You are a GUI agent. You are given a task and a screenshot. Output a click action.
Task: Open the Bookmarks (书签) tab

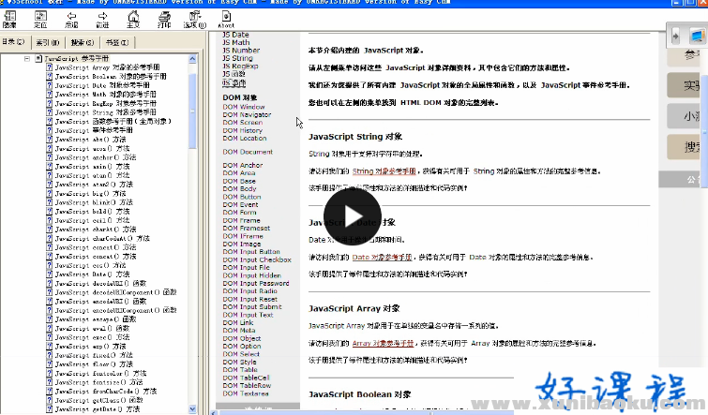pos(115,42)
